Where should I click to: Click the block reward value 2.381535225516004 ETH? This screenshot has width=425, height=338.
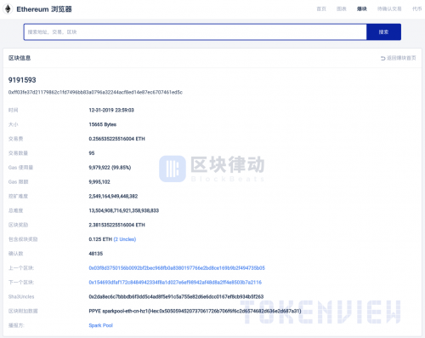(116, 225)
